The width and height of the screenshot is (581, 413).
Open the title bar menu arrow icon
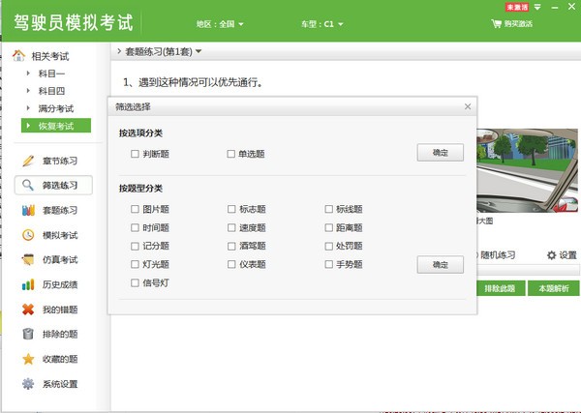pyautogui.click(x=537, y=7)
